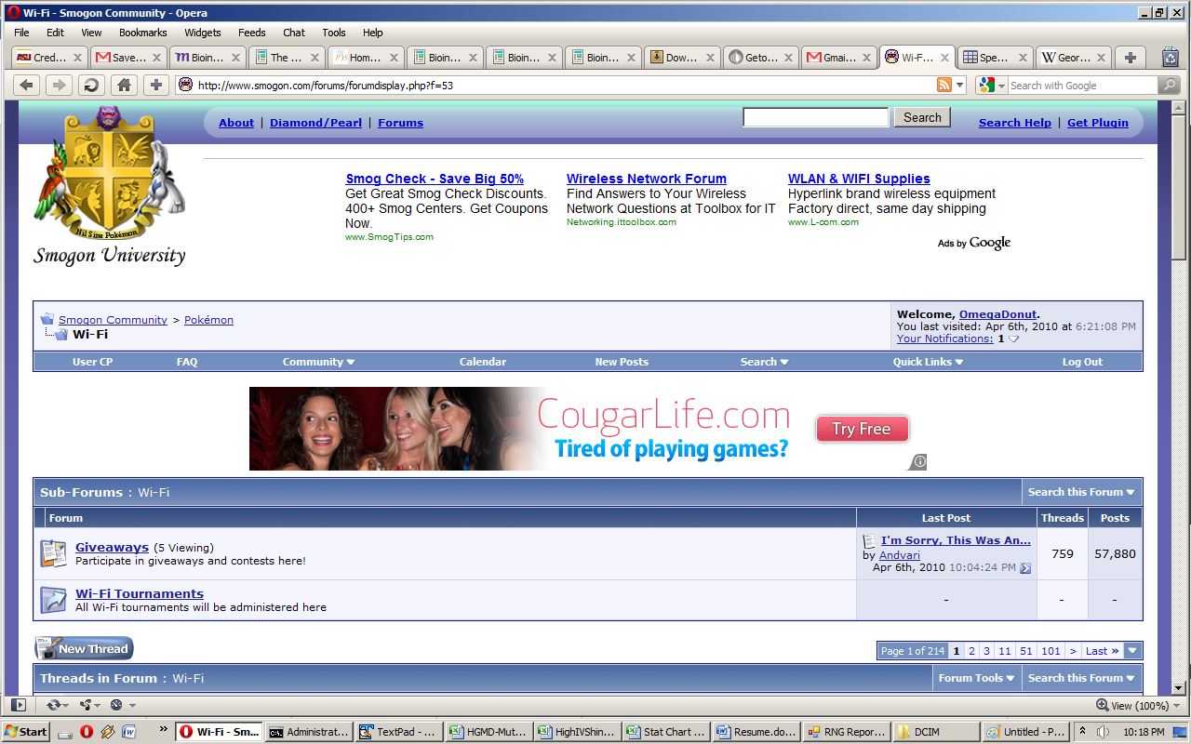Viewport: 1191px width, 744px height.
Task: Click the Search button beside the forum search box
Action: (922, 117)
